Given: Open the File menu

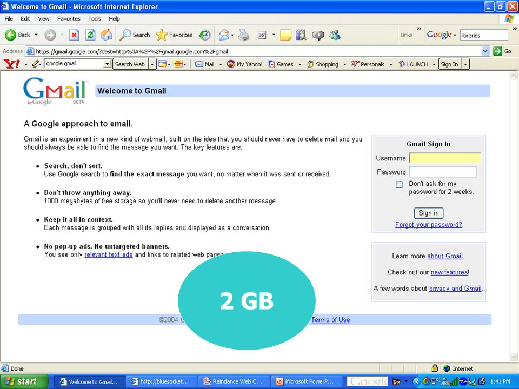Looking at the screenshot, I should [x=9, y=19].
